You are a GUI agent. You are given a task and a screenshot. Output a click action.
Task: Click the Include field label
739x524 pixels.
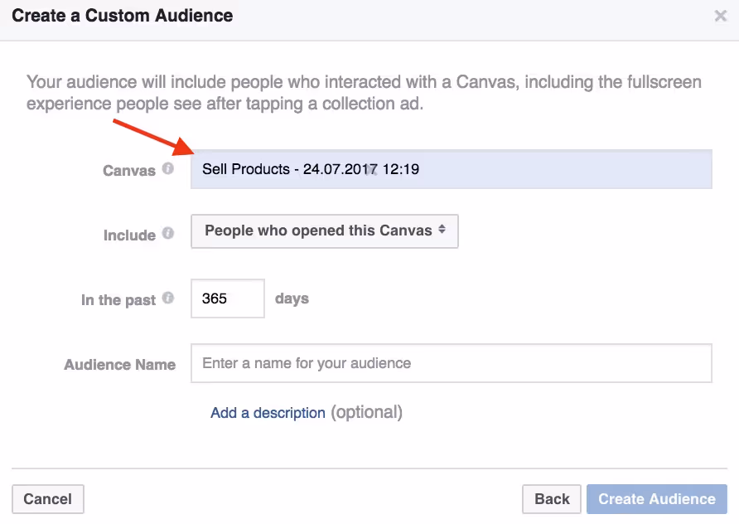[x=129, y=235]
